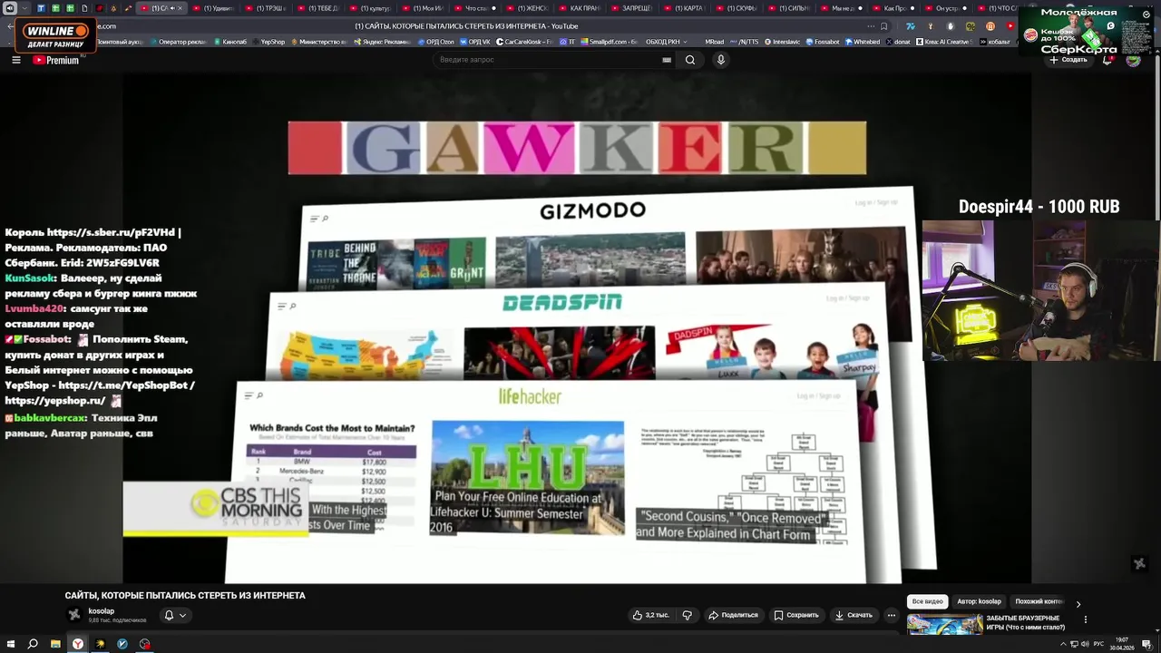Open the taskbar clock and date
The image size is (1161, 653).
click(1121, 644)
